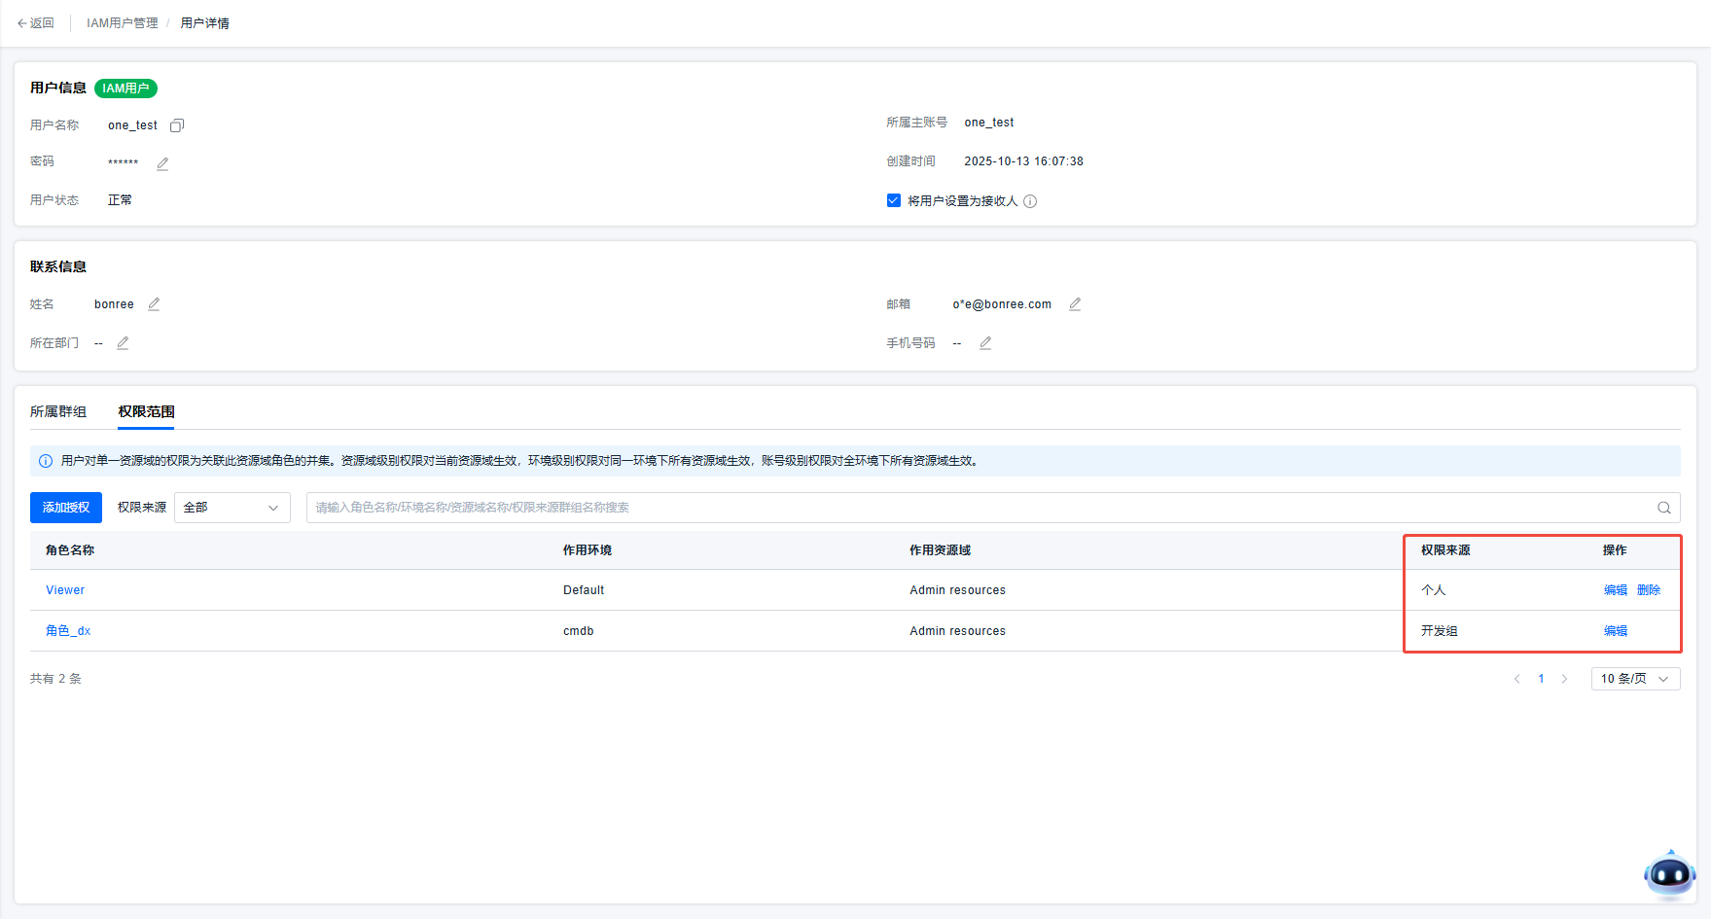This screenshot has width=1711, height=919.
Task: Click the search magnifier icon
Action: tap(1663, 508)
